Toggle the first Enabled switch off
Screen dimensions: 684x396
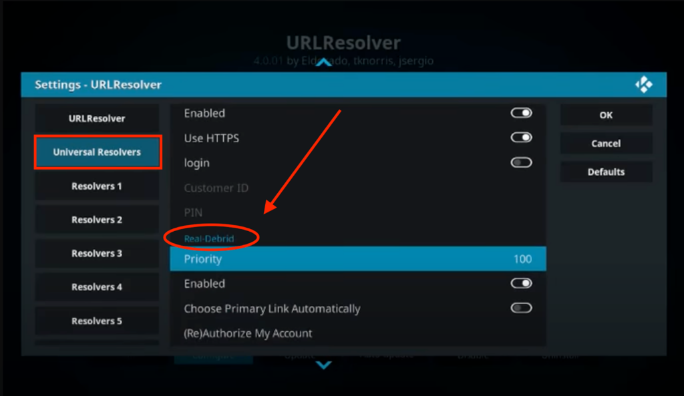521,113
